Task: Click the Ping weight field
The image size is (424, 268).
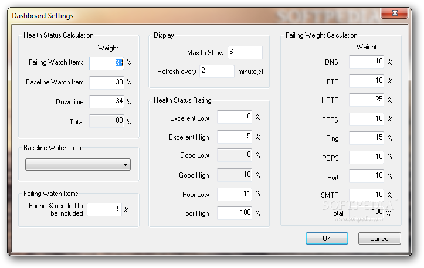Action: click(x=367, y=138)
